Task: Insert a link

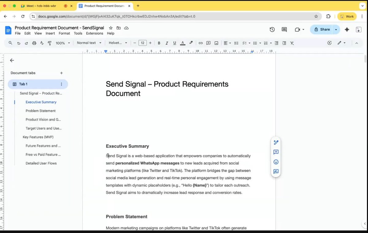Action: (201, 43)
